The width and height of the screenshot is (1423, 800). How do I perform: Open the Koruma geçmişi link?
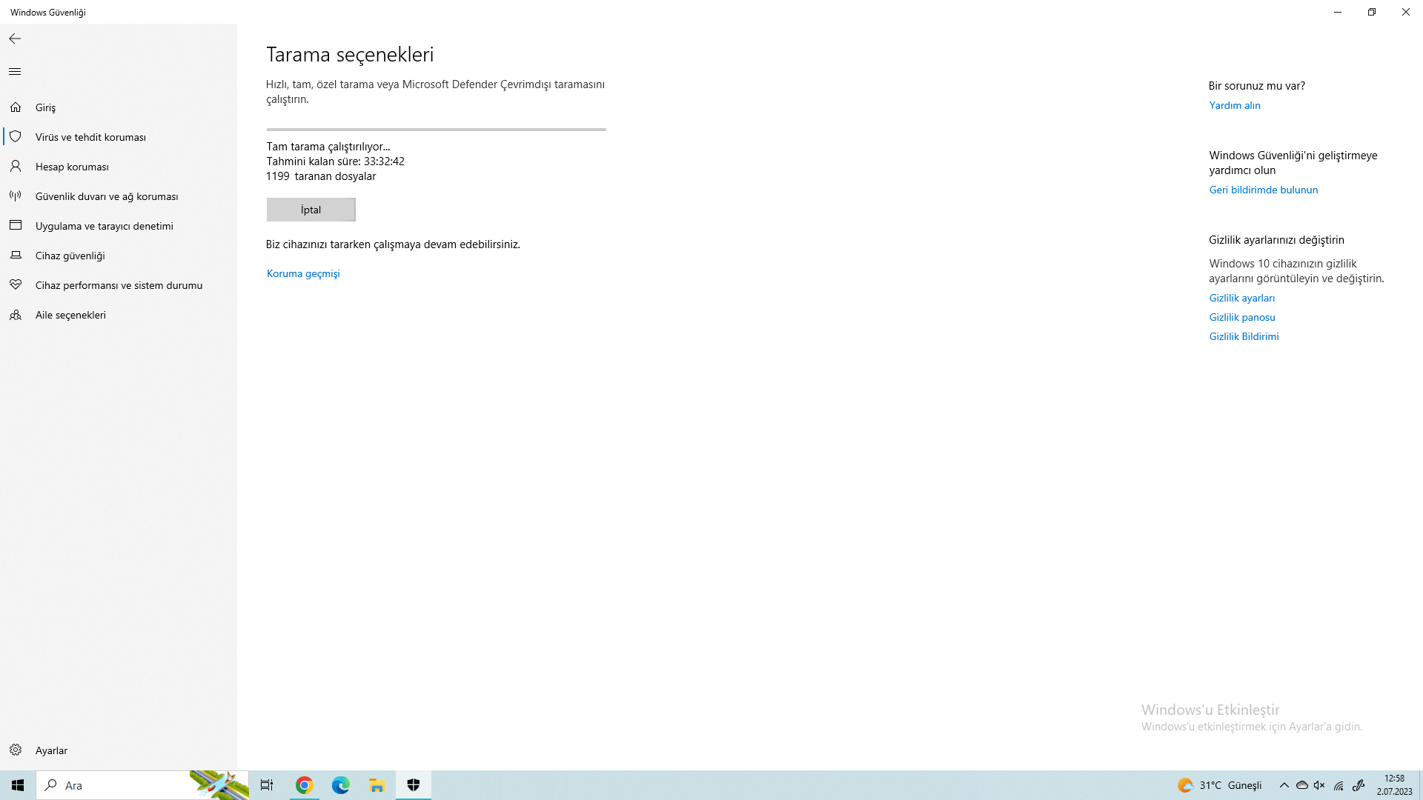(x=303, y=273)
